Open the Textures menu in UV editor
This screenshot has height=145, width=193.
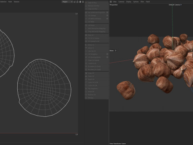point(16,2)
